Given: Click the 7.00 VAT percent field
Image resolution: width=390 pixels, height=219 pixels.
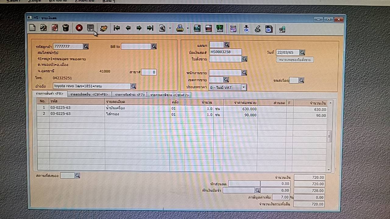Looking at the screenshot, I should pos(280,197).
